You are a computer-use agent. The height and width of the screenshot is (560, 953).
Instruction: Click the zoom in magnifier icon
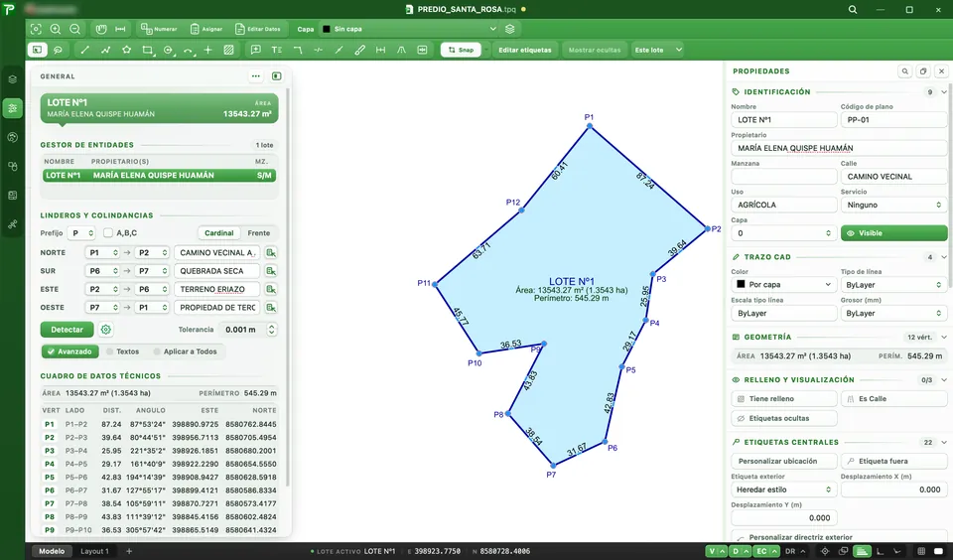56,29
